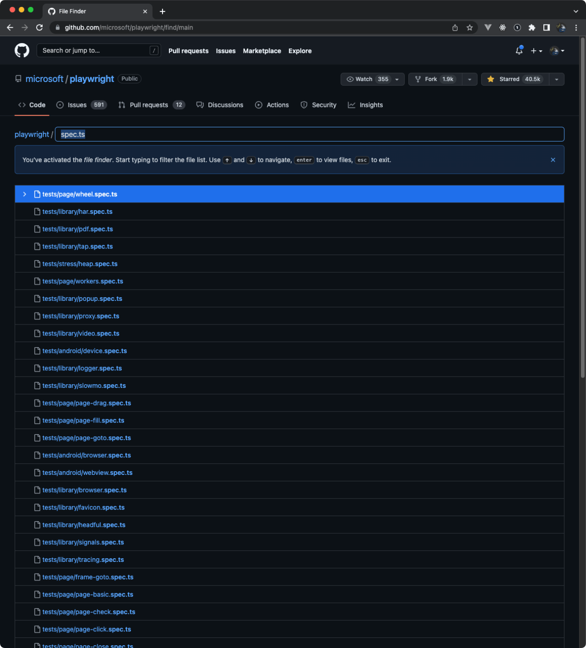Click file icon beside tests/android/browser.spec.ts

tap(37, 455)
